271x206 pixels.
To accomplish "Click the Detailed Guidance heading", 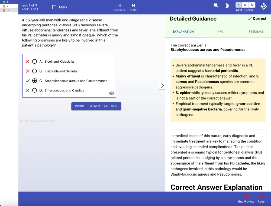I will (x=193, y=19).
